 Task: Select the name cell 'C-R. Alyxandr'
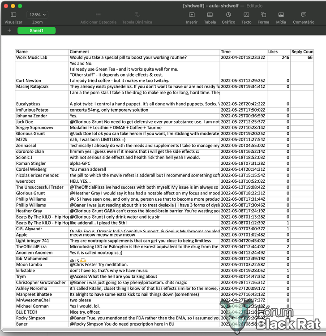(42, 229)
